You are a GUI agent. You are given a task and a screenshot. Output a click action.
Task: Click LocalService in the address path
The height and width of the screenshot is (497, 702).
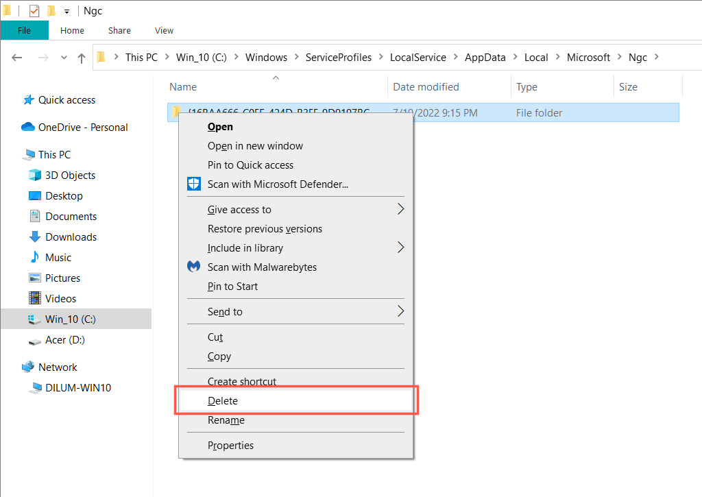(417, 58)
